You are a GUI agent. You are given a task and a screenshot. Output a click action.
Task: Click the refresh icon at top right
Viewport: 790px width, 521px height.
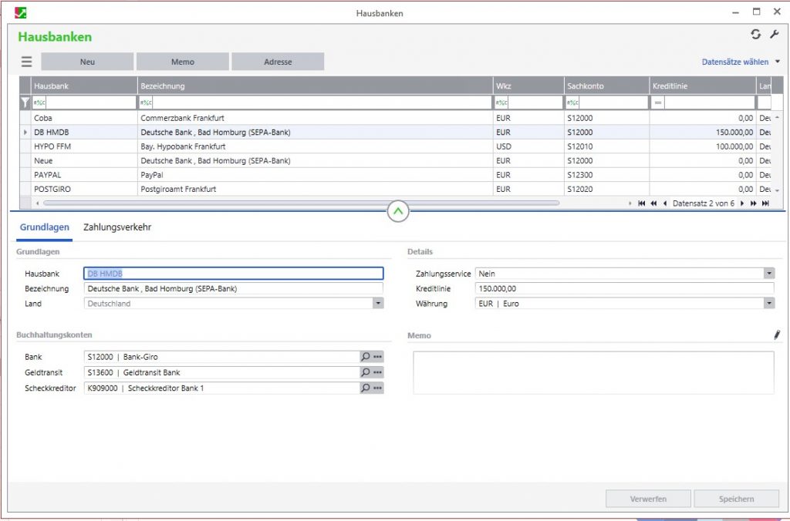[x=756, y=35]
